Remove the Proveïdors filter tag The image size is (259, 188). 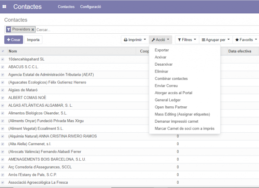tap(33, 29)
